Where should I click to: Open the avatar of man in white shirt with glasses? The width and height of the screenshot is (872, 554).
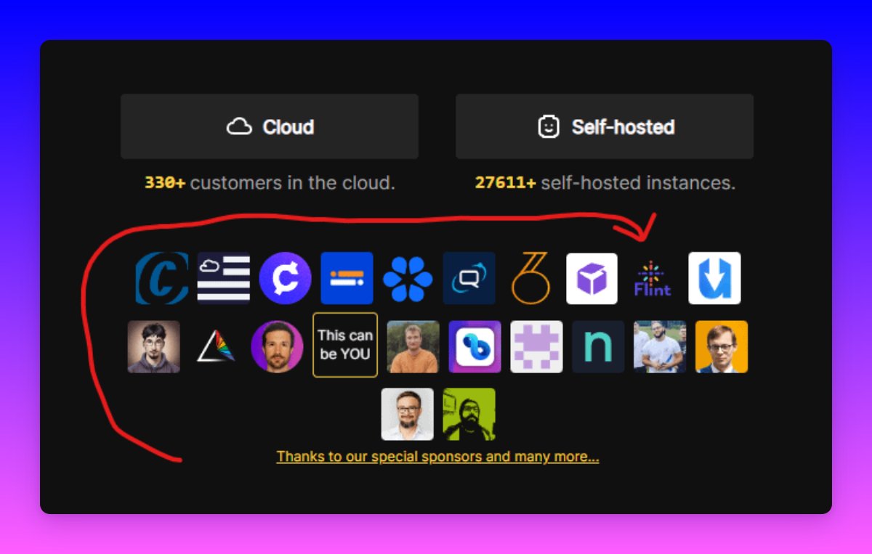[x=408, y=414]
